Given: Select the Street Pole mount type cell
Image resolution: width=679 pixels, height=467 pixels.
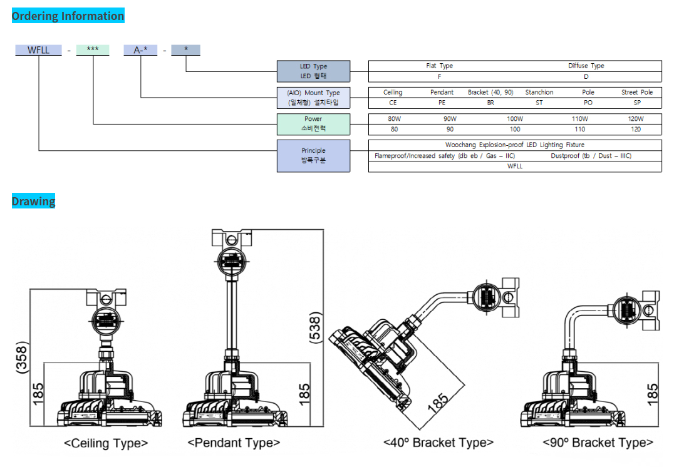Looking at the screenshot, I should [x=636, y=92].
